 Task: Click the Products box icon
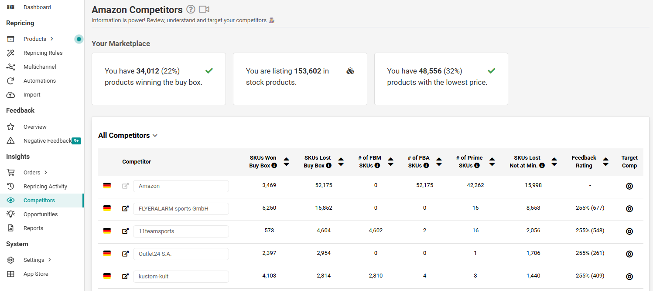tap(10, 39)
